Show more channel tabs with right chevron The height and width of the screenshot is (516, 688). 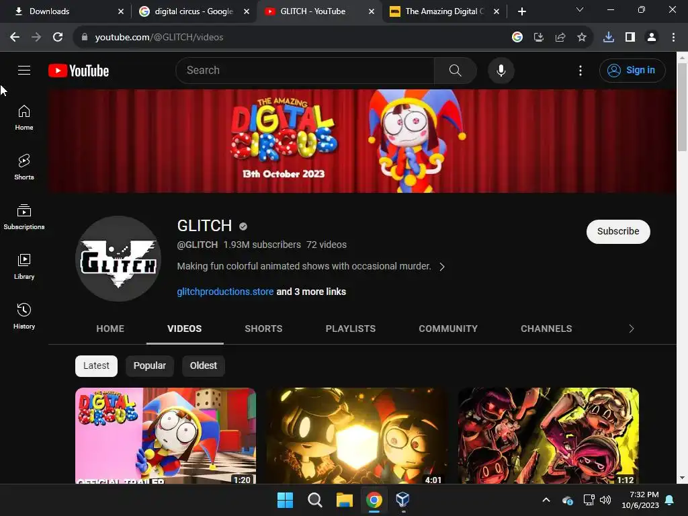pos(631,329)
